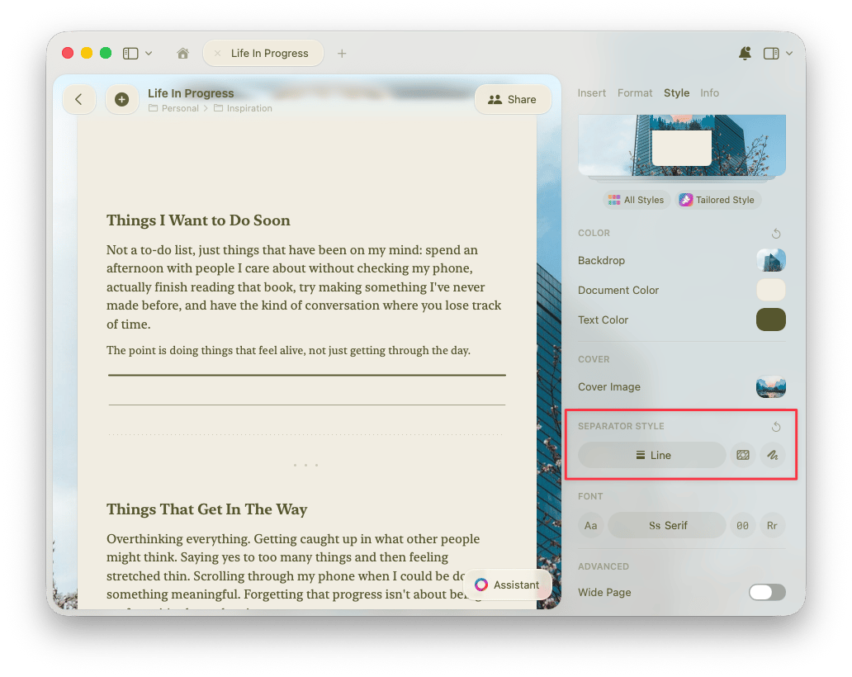
Task: Click the dark plus add button
Action: point(121,99)
